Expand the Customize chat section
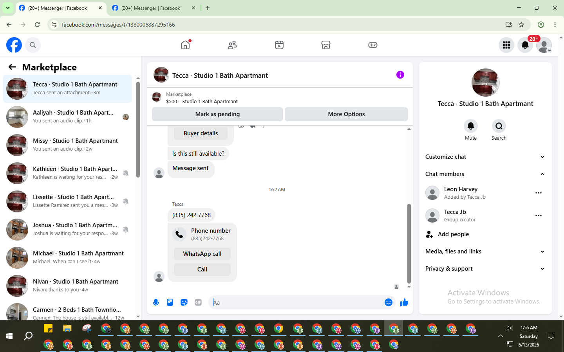The image size is (564, 352). coord(485,157)
